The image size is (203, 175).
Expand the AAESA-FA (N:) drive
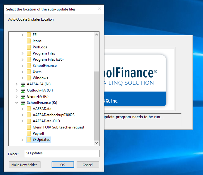(16, 84)
